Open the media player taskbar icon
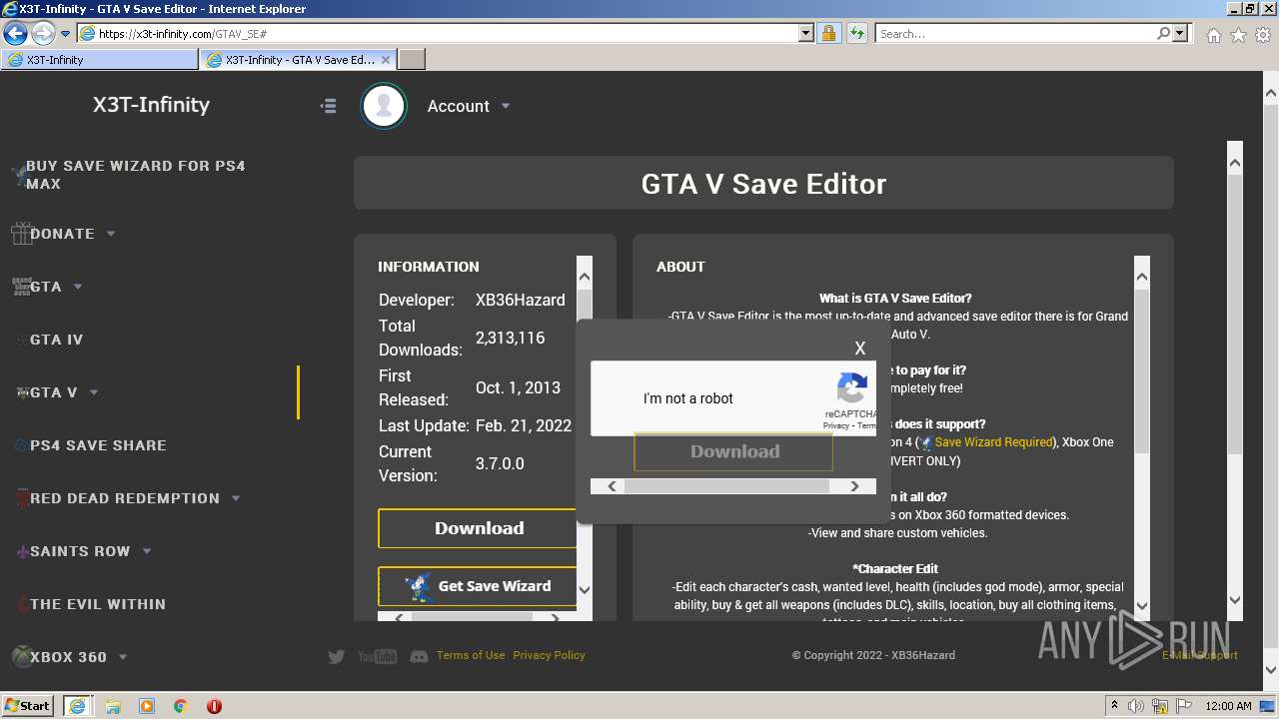 (146, 706)
